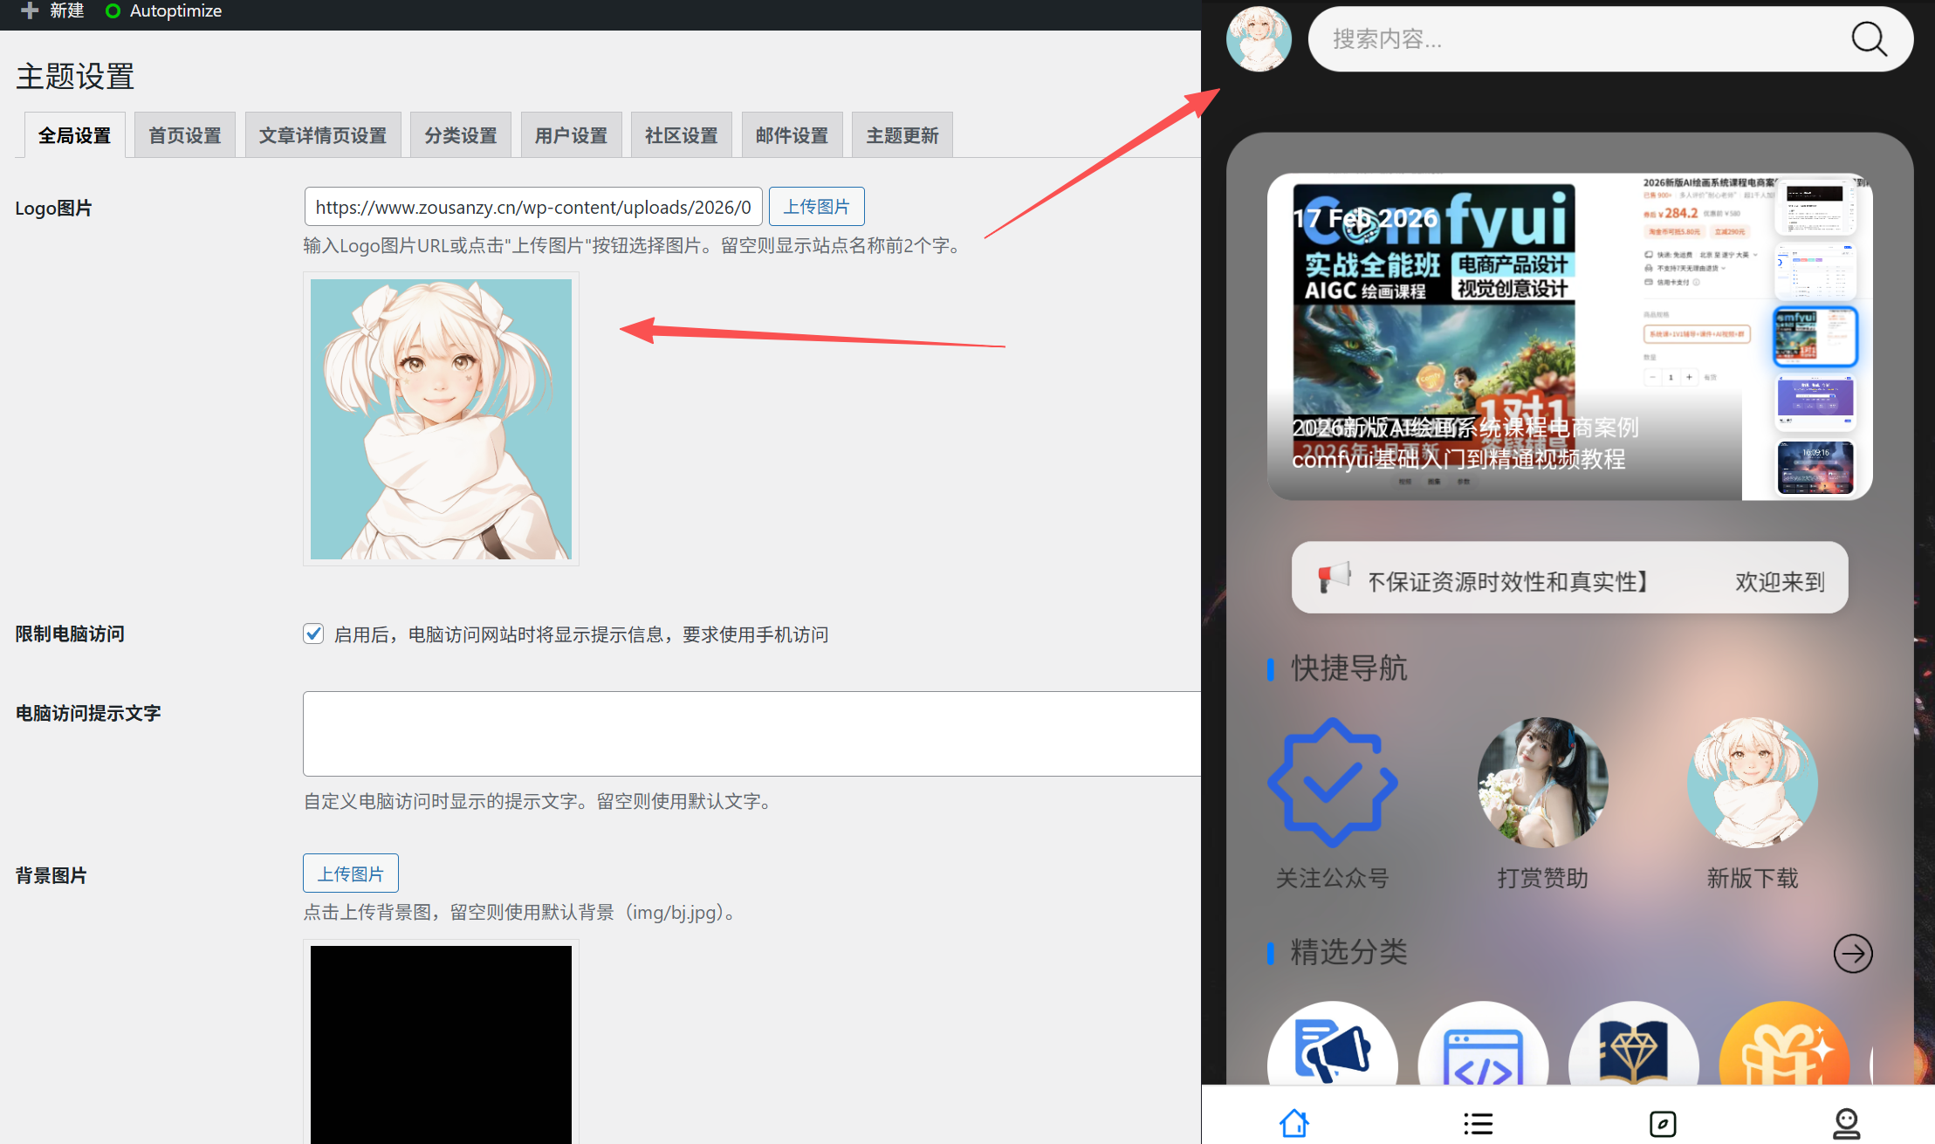Click the search magnifier icon
This screenshot has height=1144, width=1935.
(1869, 39)
